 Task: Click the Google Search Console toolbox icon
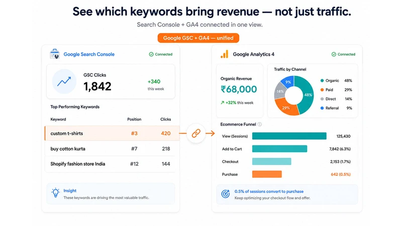click(x=55, y=54)
